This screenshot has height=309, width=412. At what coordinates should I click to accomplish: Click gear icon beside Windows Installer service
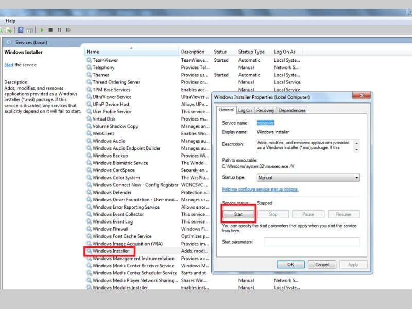89,251
